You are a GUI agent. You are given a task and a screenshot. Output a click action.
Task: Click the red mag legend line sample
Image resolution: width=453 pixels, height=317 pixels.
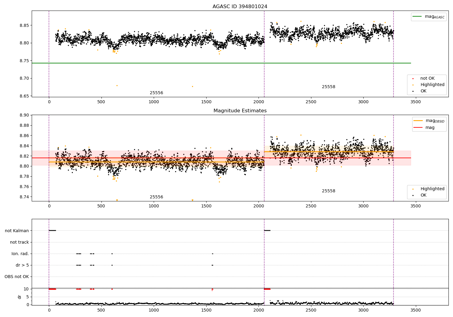(418, 128)
